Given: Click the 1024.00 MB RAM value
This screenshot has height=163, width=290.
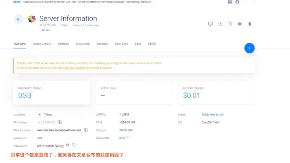Looking at the screenshot, I should 127,122.
